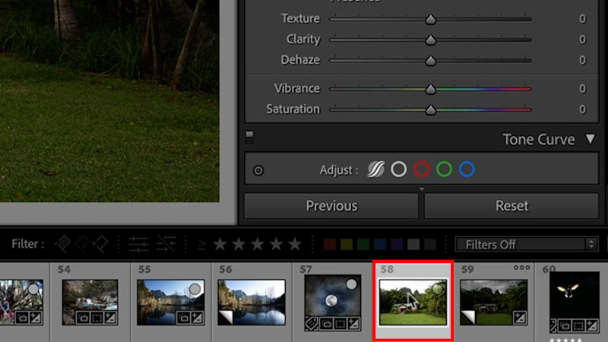Click the Saturation slider handle
608x342 pixels.
(430, 110)
